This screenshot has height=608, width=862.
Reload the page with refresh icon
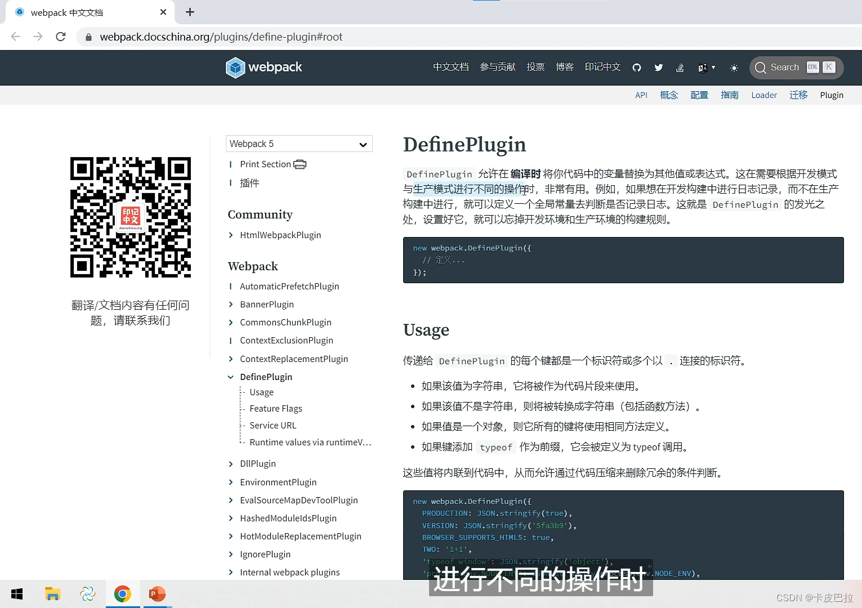61,37
